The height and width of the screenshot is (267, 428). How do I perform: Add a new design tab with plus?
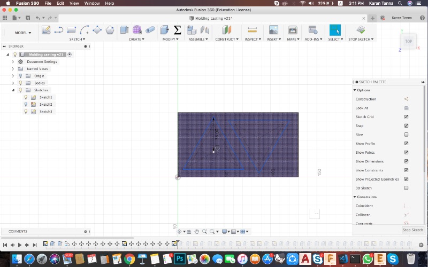coord(372,18)
